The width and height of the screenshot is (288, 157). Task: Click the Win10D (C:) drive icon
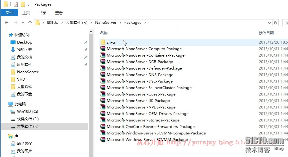point(13,112)
